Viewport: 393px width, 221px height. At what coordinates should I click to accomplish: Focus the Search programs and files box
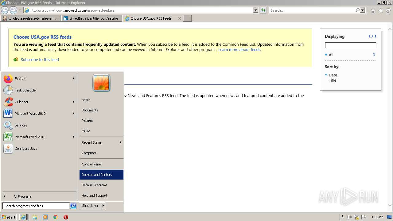pos(36,206)
